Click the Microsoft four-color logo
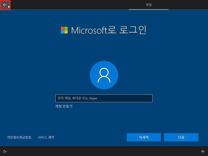Screen dimensions: 208x156 (64, 30)
